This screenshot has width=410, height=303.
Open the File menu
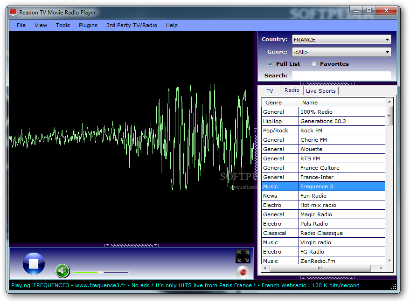(21, 25)
